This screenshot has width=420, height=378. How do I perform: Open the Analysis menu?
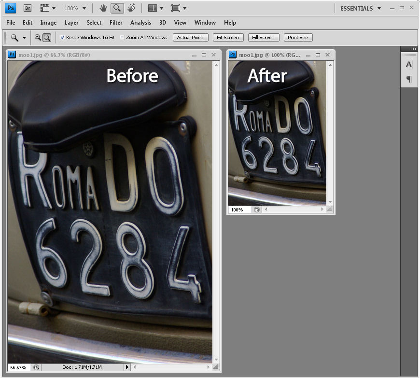[140, 23]
